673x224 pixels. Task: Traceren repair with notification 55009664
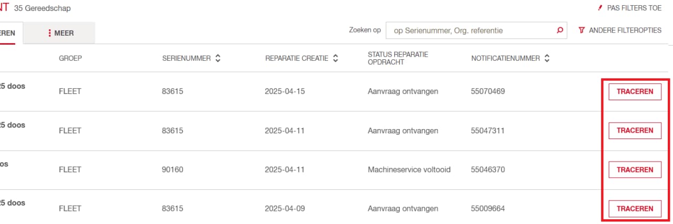click(x=635, y=208)
